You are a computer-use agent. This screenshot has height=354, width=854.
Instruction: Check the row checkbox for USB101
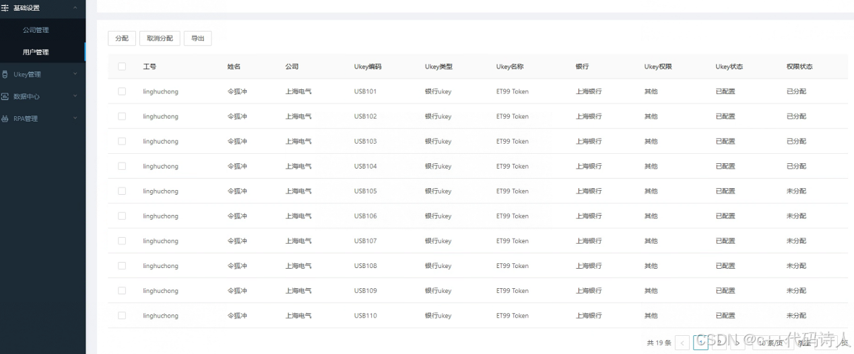122,91
